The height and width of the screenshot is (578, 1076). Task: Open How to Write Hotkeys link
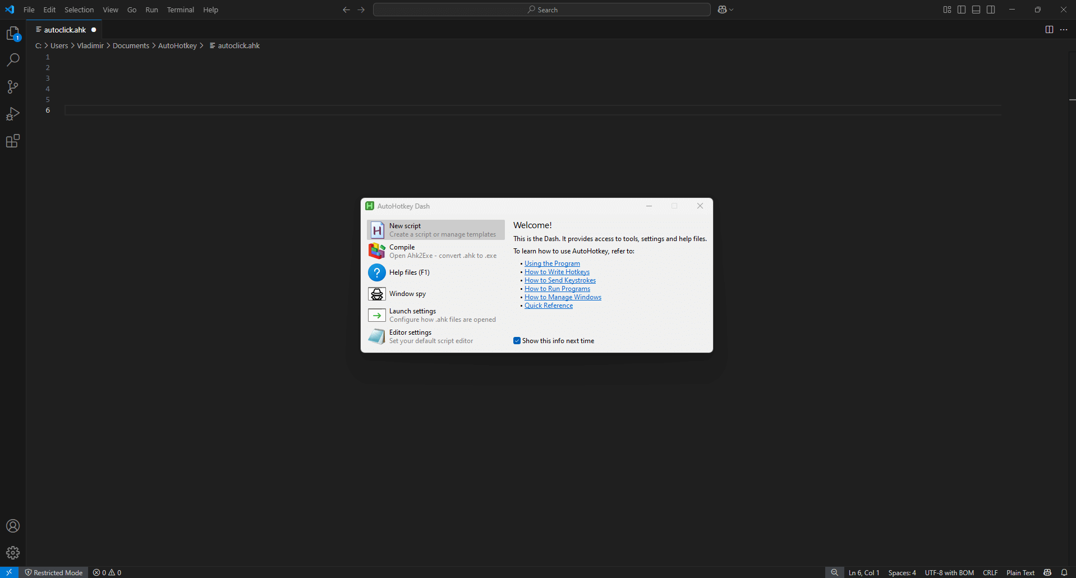(557, 272)
